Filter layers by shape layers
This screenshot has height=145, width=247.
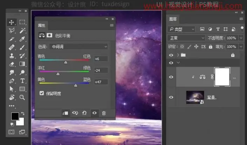point(226,29)
